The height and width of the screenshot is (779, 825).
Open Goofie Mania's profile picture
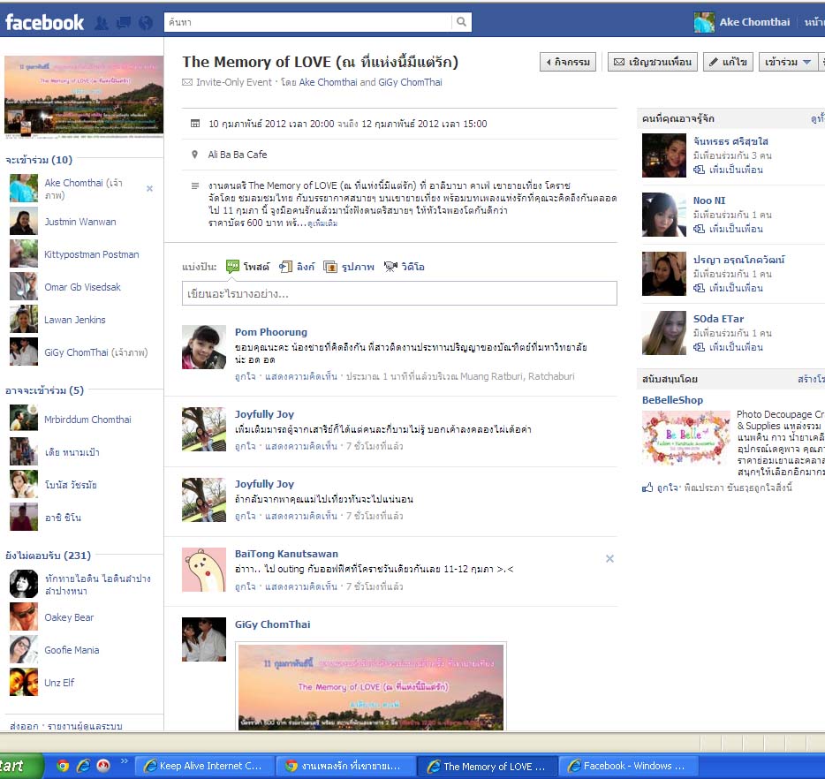(x=24, y=649)
